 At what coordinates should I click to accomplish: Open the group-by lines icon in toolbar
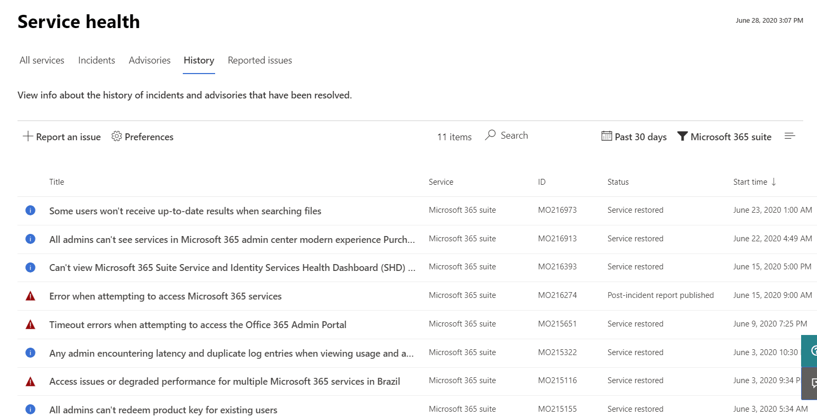tap(789, 136)
